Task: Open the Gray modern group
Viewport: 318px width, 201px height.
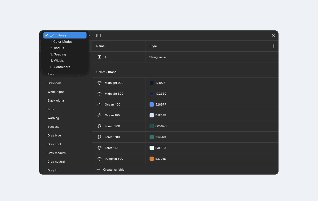Action: (x=57, y=153)
